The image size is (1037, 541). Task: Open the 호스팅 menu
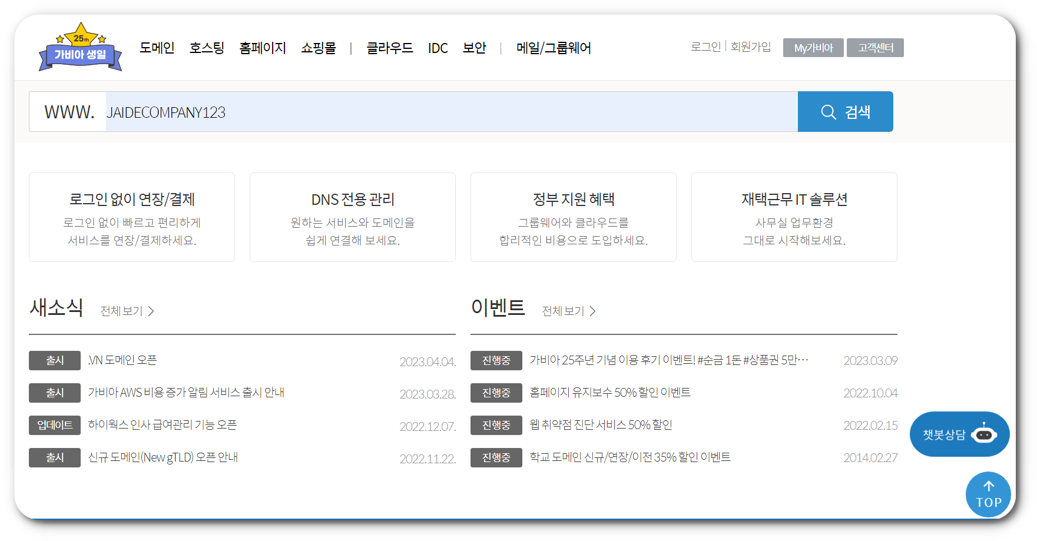206,48
